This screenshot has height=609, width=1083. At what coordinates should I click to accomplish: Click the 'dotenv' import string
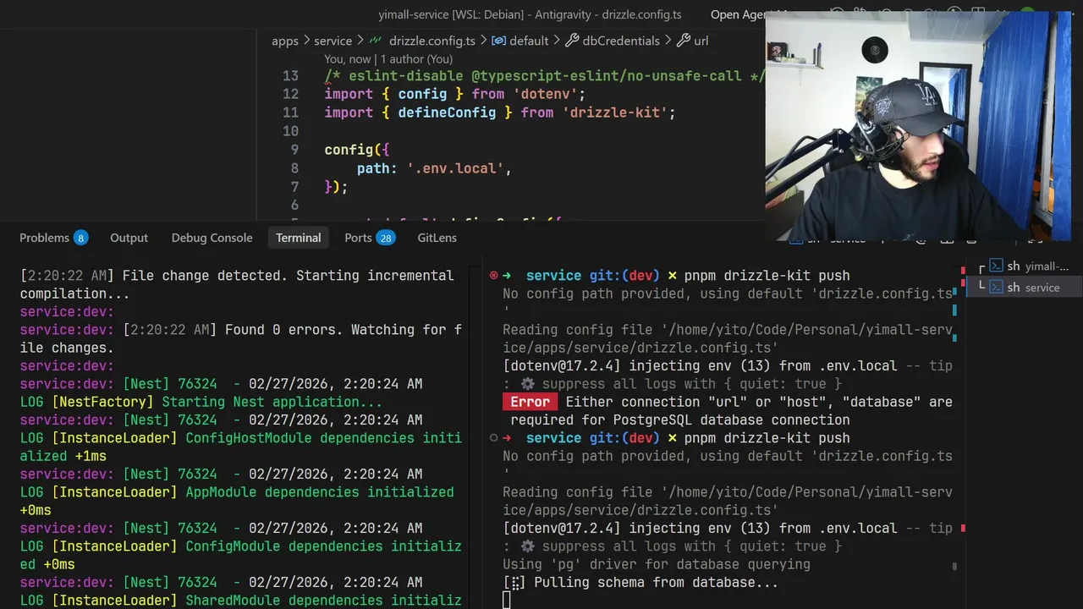tap(545, 95)
